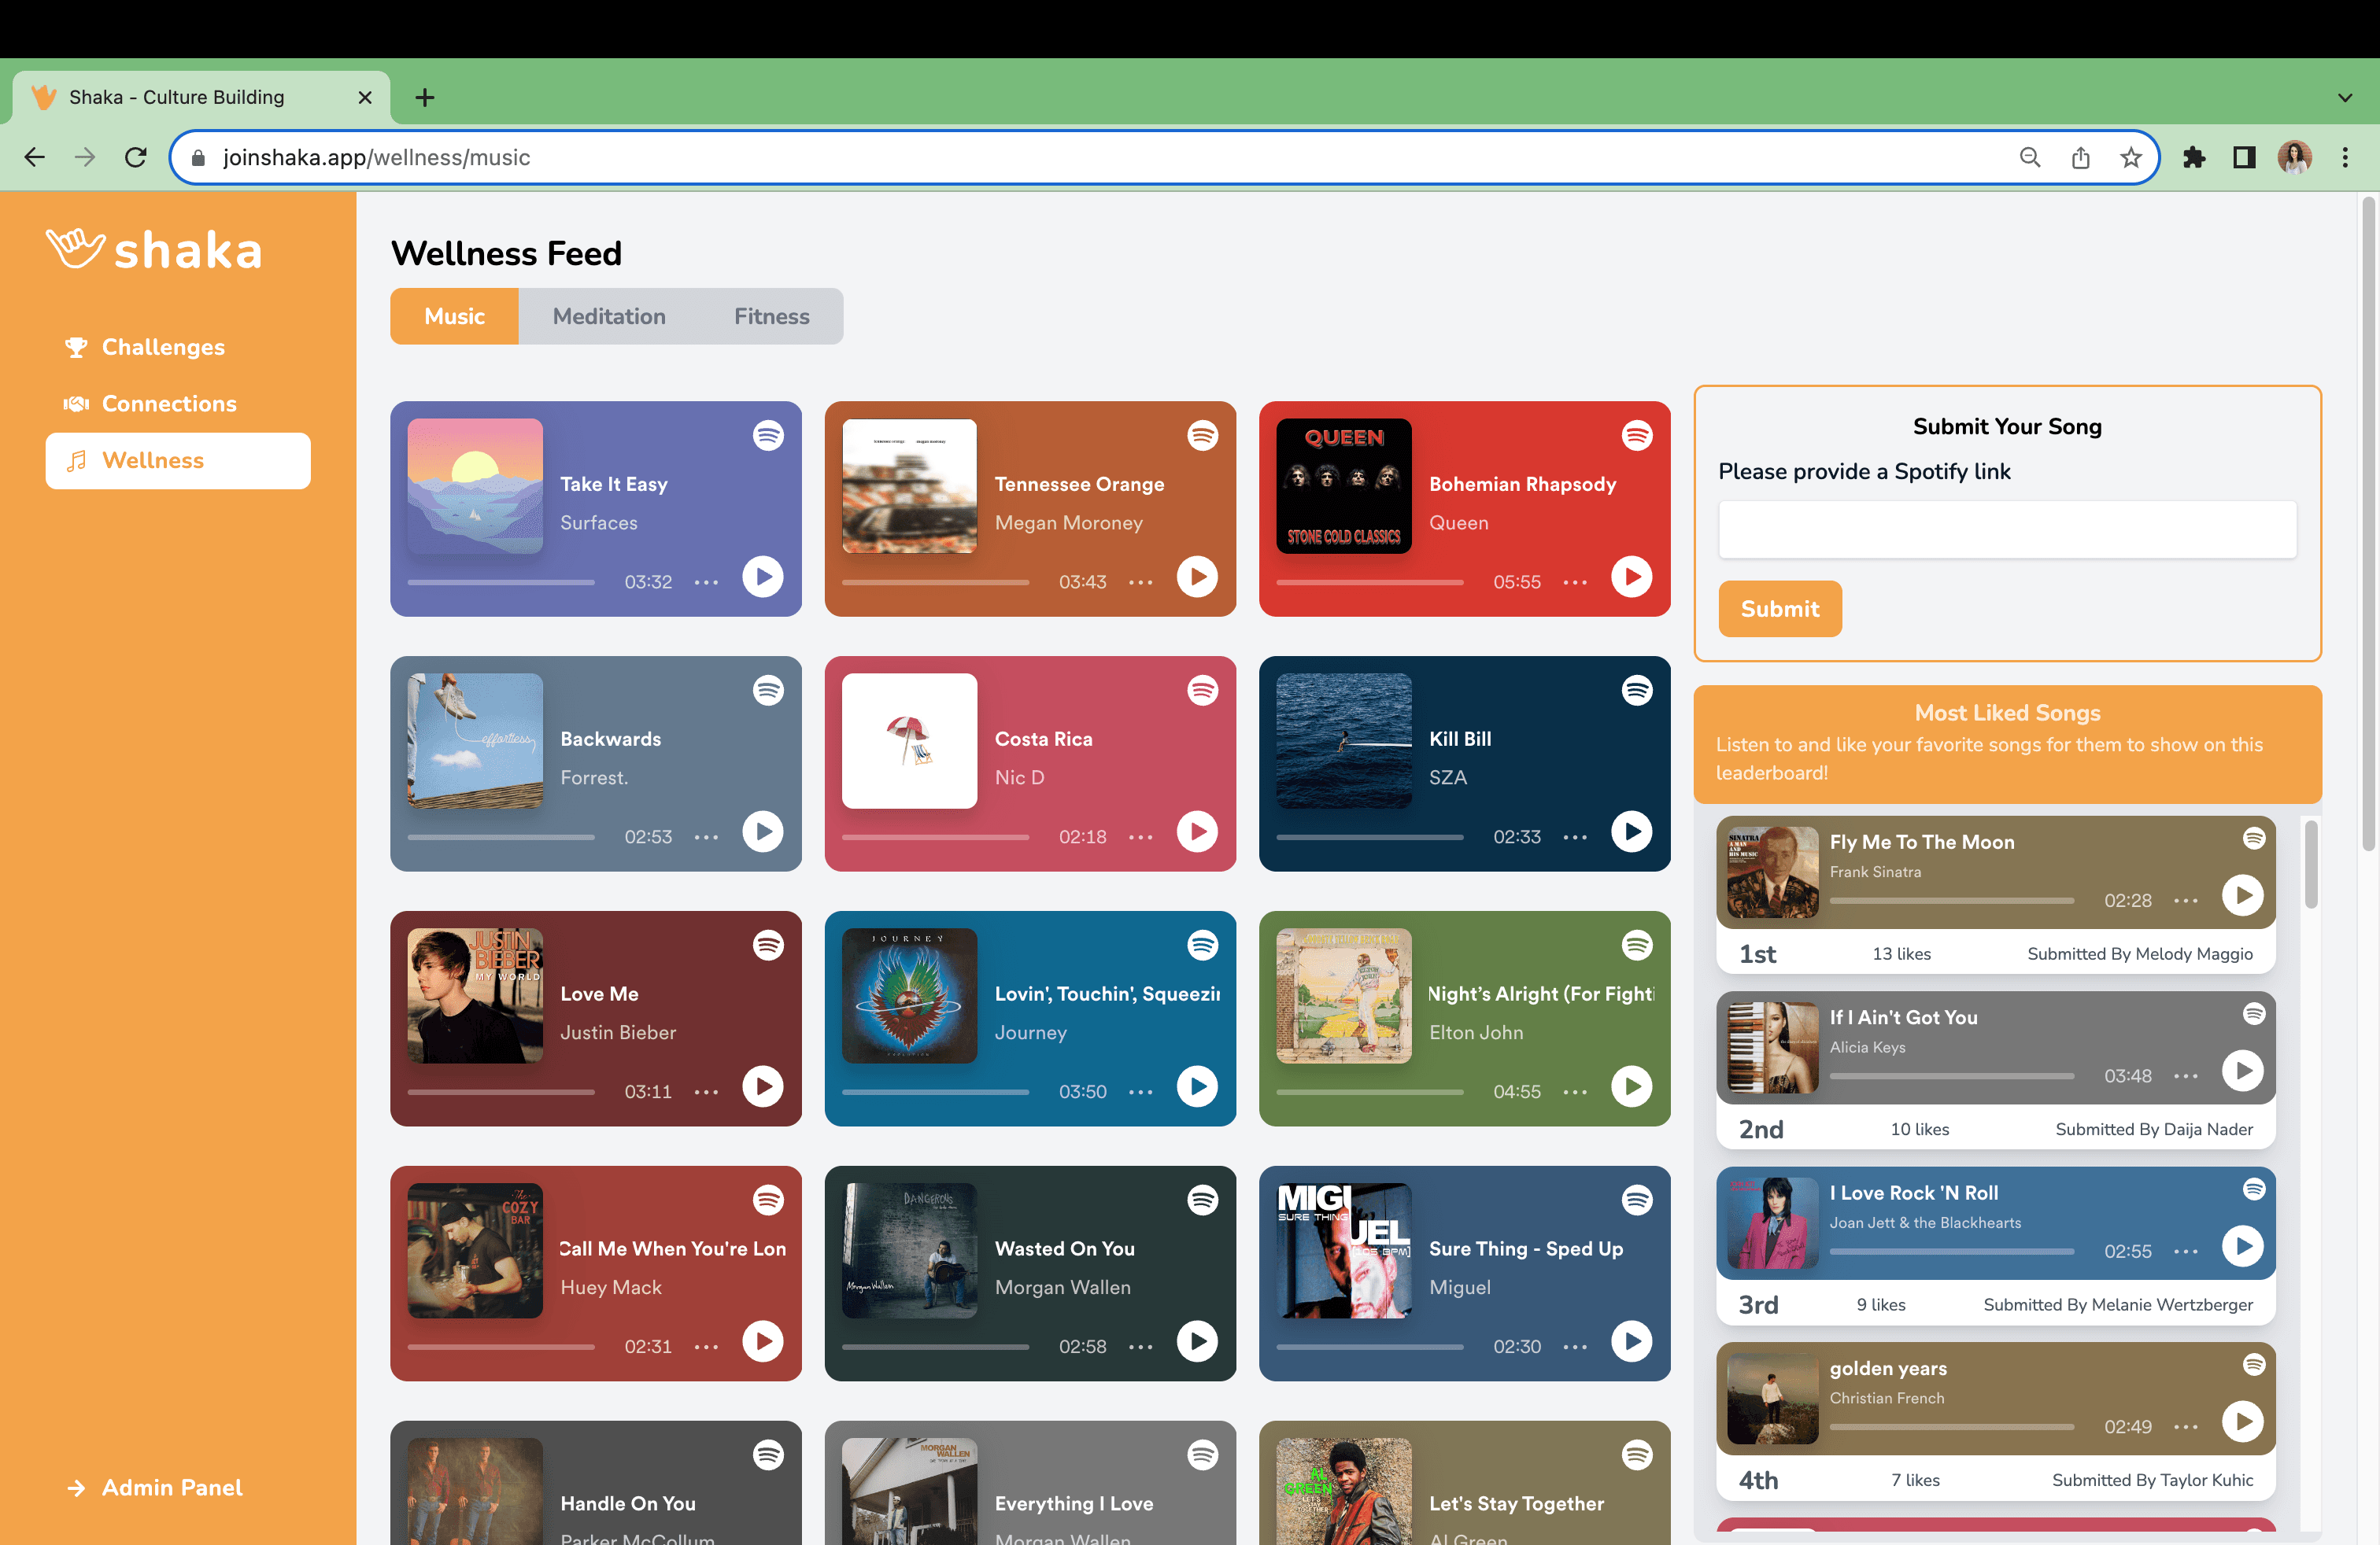Open Spotify icon on Kill Bill card
Screen dimensions: 2380x1545
pyautogui.click(x=1636, y=691)
